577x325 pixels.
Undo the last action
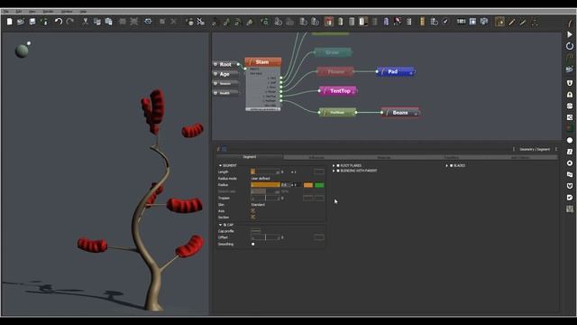58,22
